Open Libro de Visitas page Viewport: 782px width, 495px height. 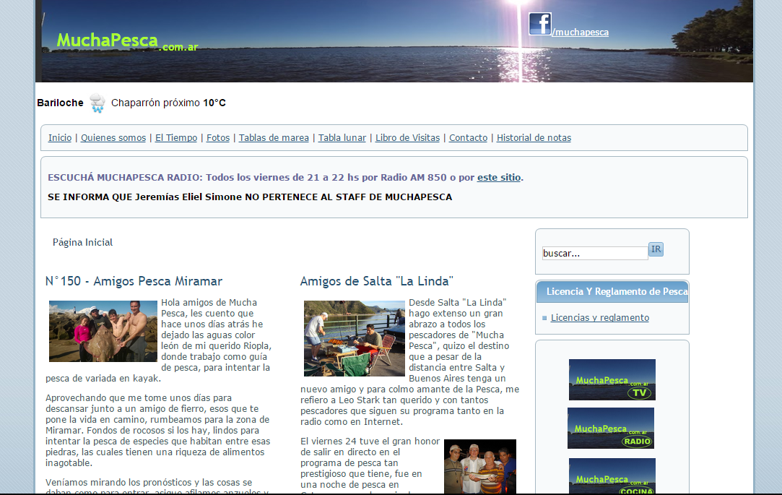407,138
